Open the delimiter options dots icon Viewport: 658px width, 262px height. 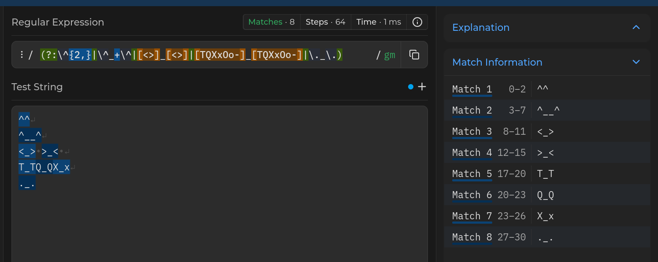(21, 55)
